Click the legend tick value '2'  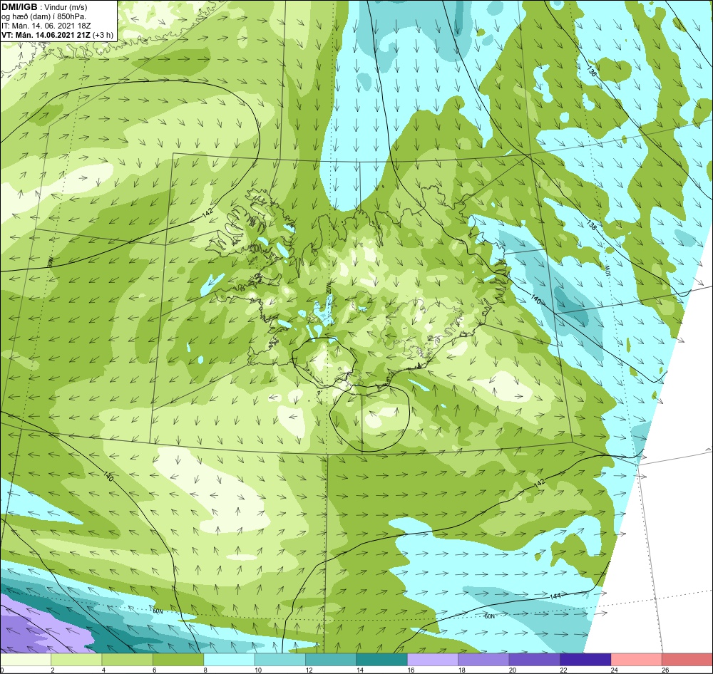(x=53, y=670)
